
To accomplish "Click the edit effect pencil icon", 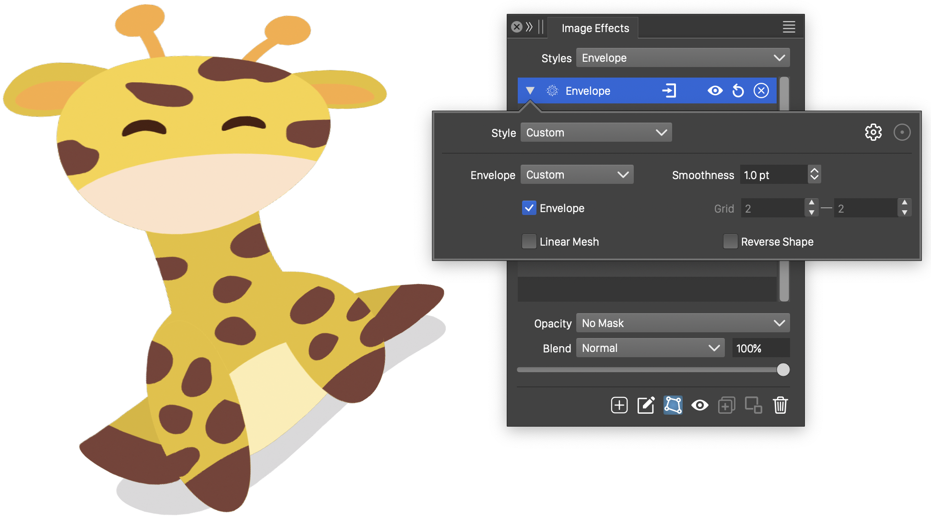I will tap(646, 405).
